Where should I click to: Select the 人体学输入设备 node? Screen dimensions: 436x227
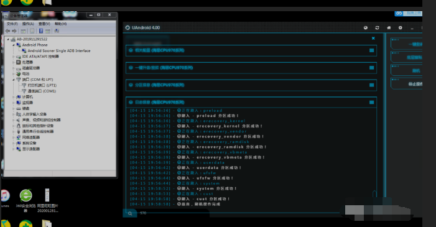[34, 114]
